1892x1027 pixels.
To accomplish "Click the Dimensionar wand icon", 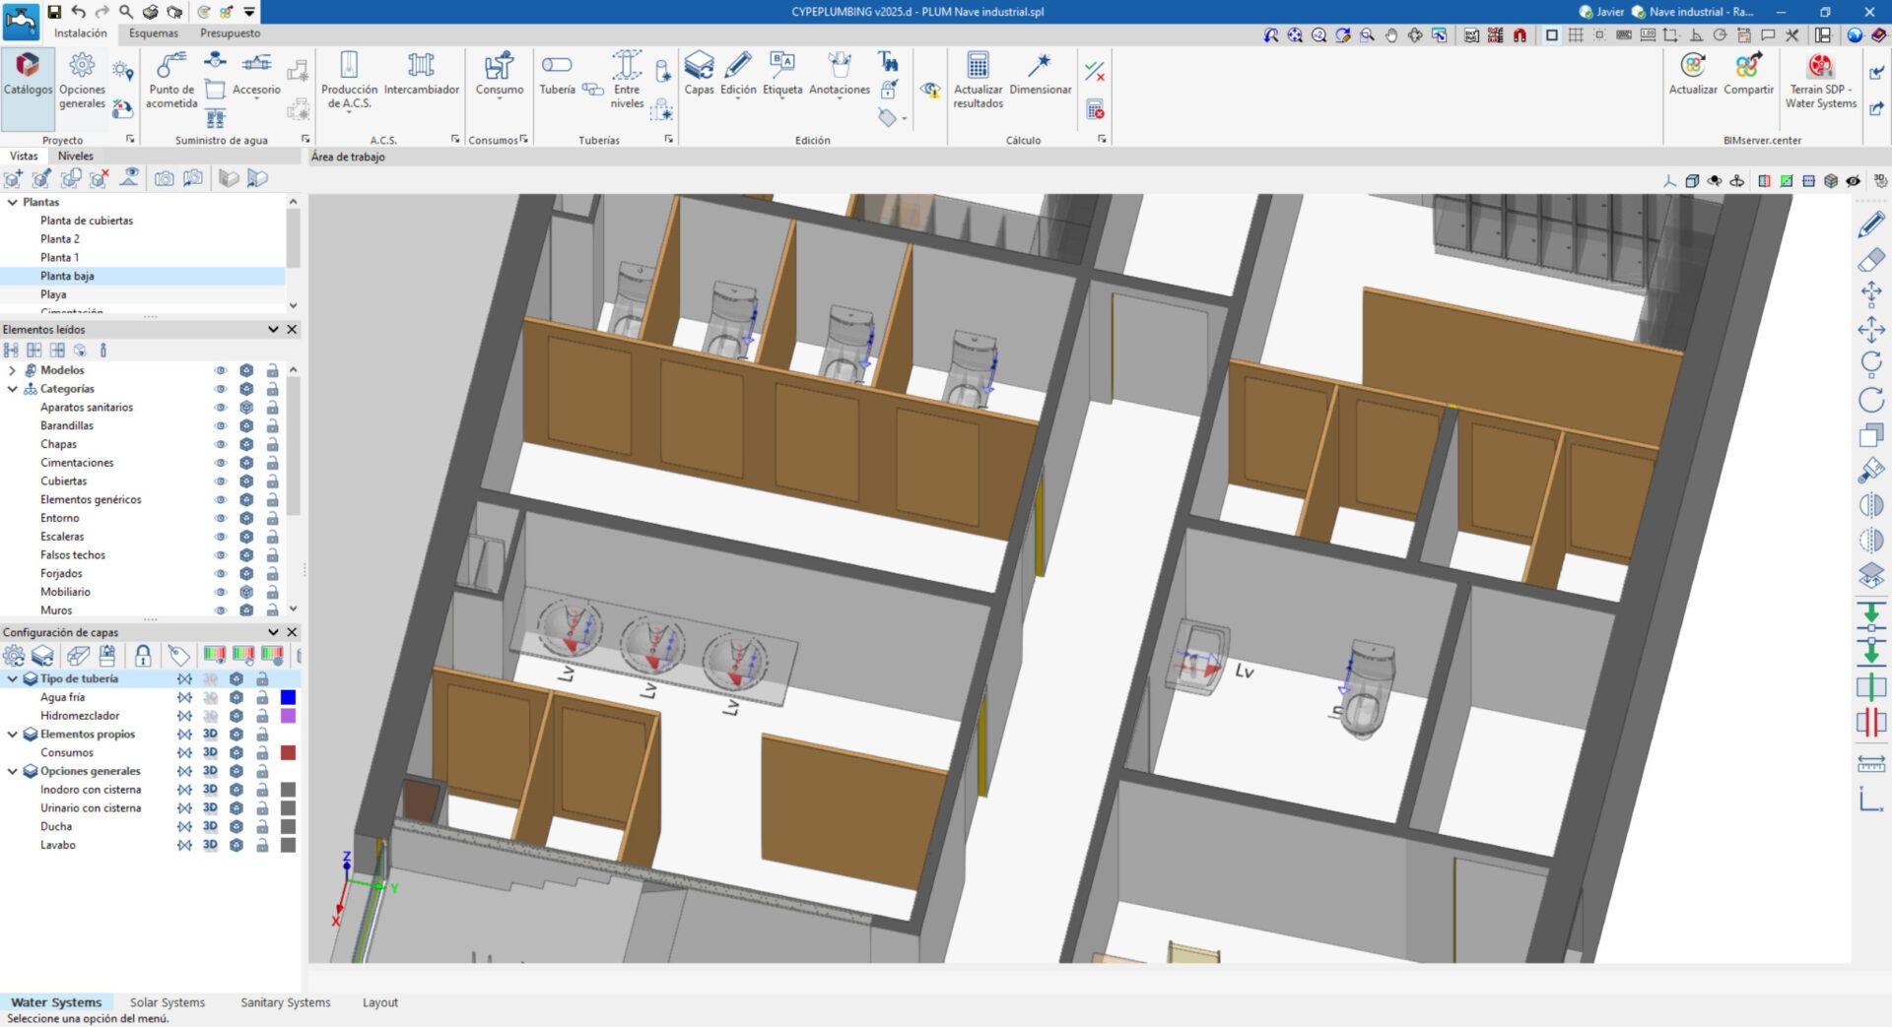I will [x=1040, y=67].
